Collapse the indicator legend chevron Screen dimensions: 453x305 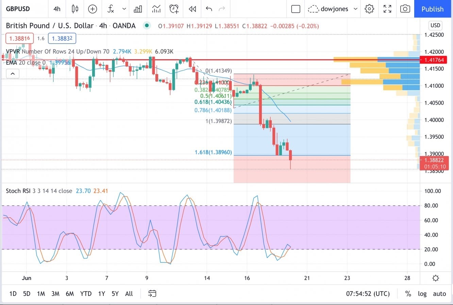coord(13,73)
